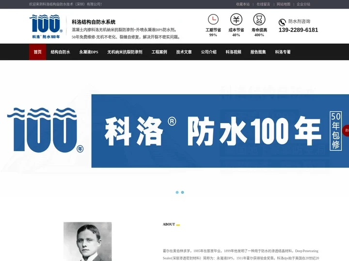349x261 pixels.
Task: Click the 工期节省 99% label
Action: tap(213, 32)
